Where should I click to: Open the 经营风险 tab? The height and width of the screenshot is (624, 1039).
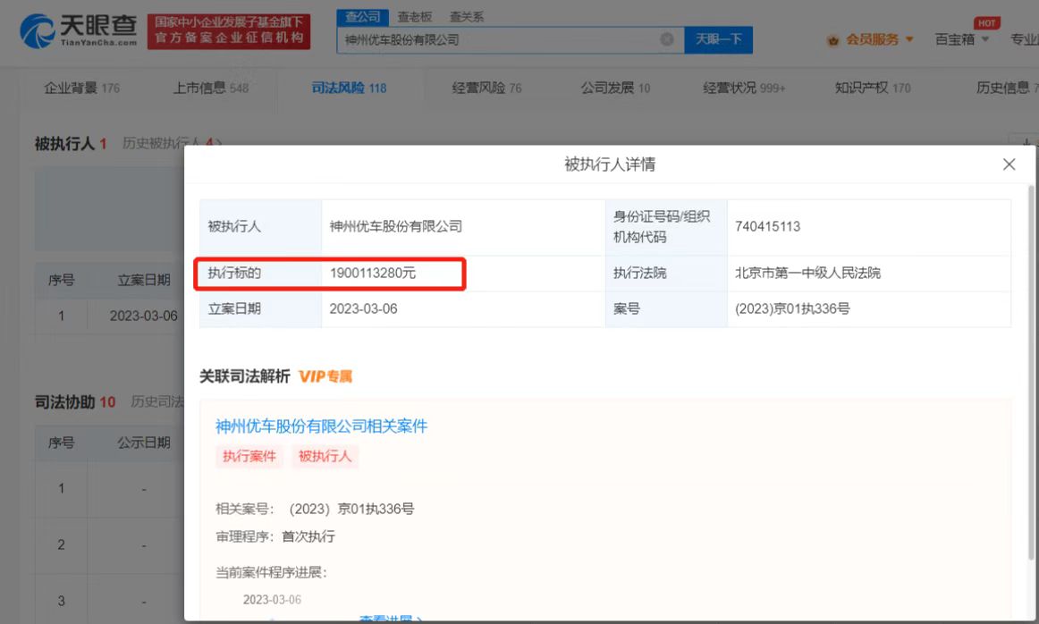486,89
